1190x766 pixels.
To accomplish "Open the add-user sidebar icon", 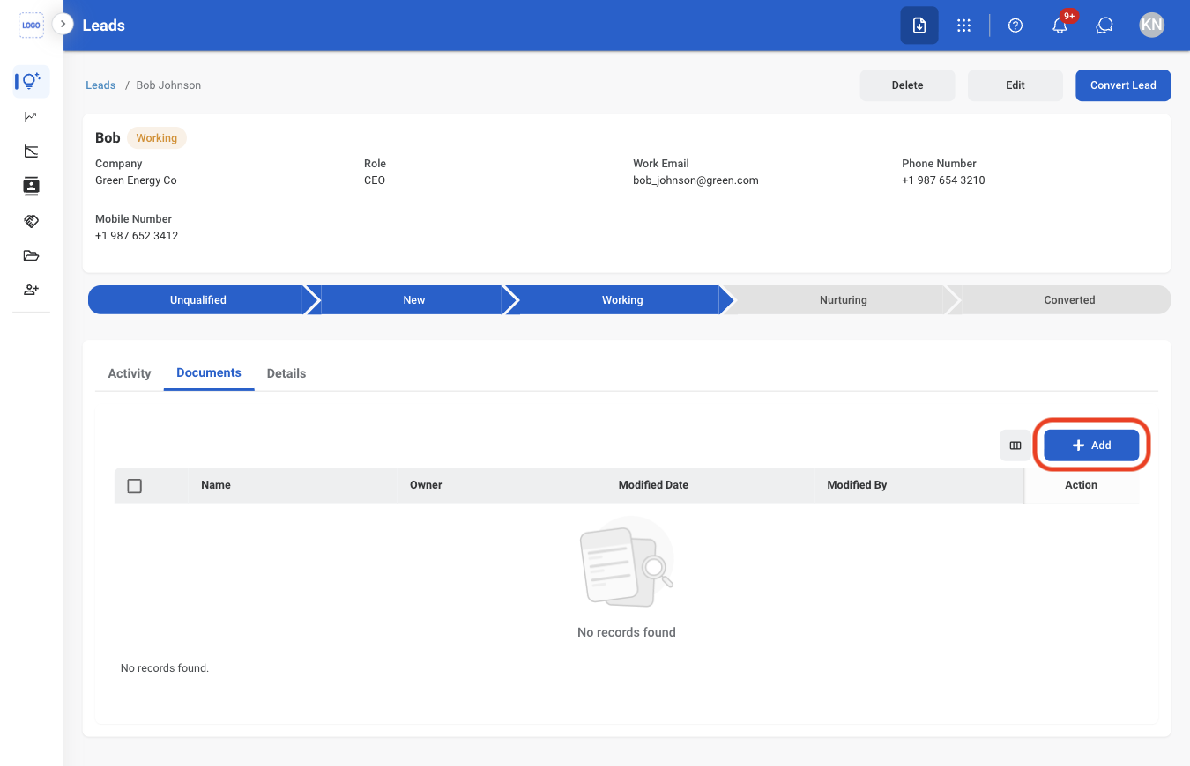I will (32, 290).
